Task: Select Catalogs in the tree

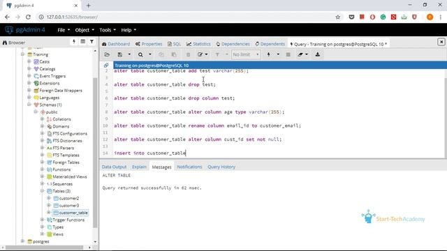Action: 47,69
